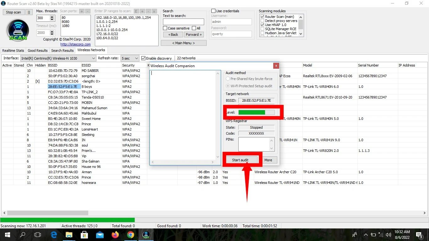Close the Wireless Audit Companion dialog

[276, 66]
